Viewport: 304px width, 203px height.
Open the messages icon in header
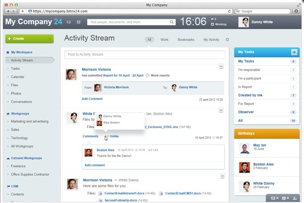[x=69, y=22]
